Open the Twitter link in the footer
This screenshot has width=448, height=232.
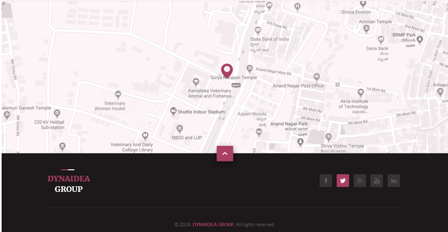click(343, 181)
